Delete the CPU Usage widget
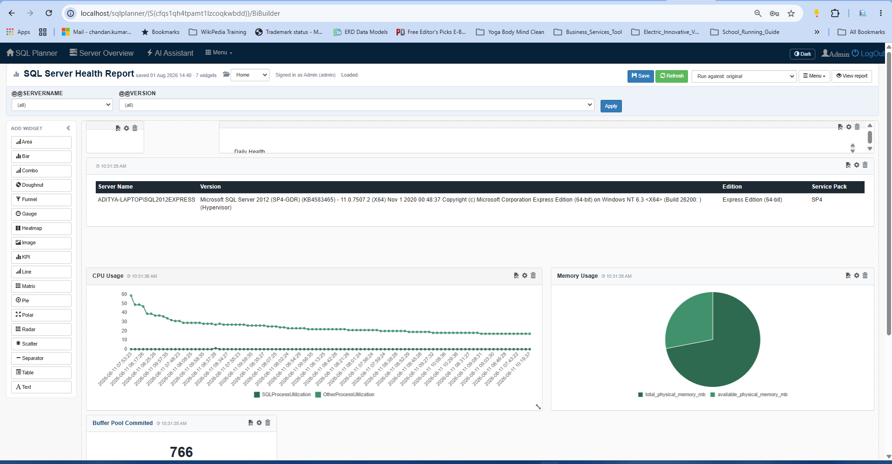Screen dimensions: 892x464 [533, 275]
